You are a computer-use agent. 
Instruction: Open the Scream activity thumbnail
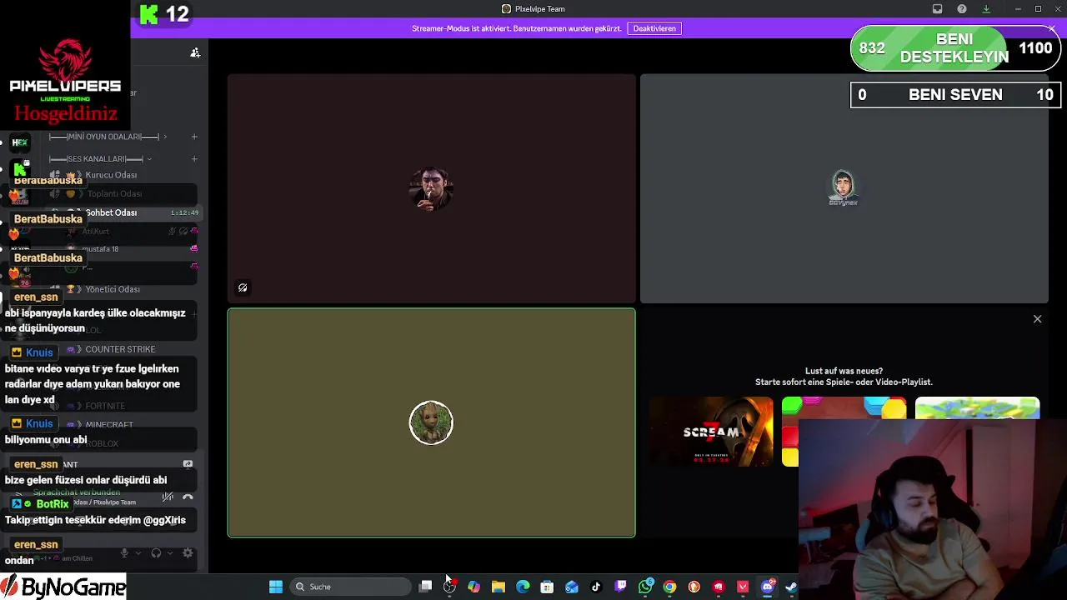(x=711, y=432)
